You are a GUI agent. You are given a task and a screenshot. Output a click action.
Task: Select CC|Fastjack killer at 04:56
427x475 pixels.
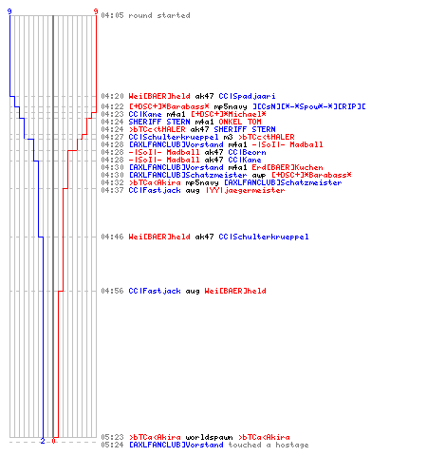pyautogui.click(x=155, y=291)
